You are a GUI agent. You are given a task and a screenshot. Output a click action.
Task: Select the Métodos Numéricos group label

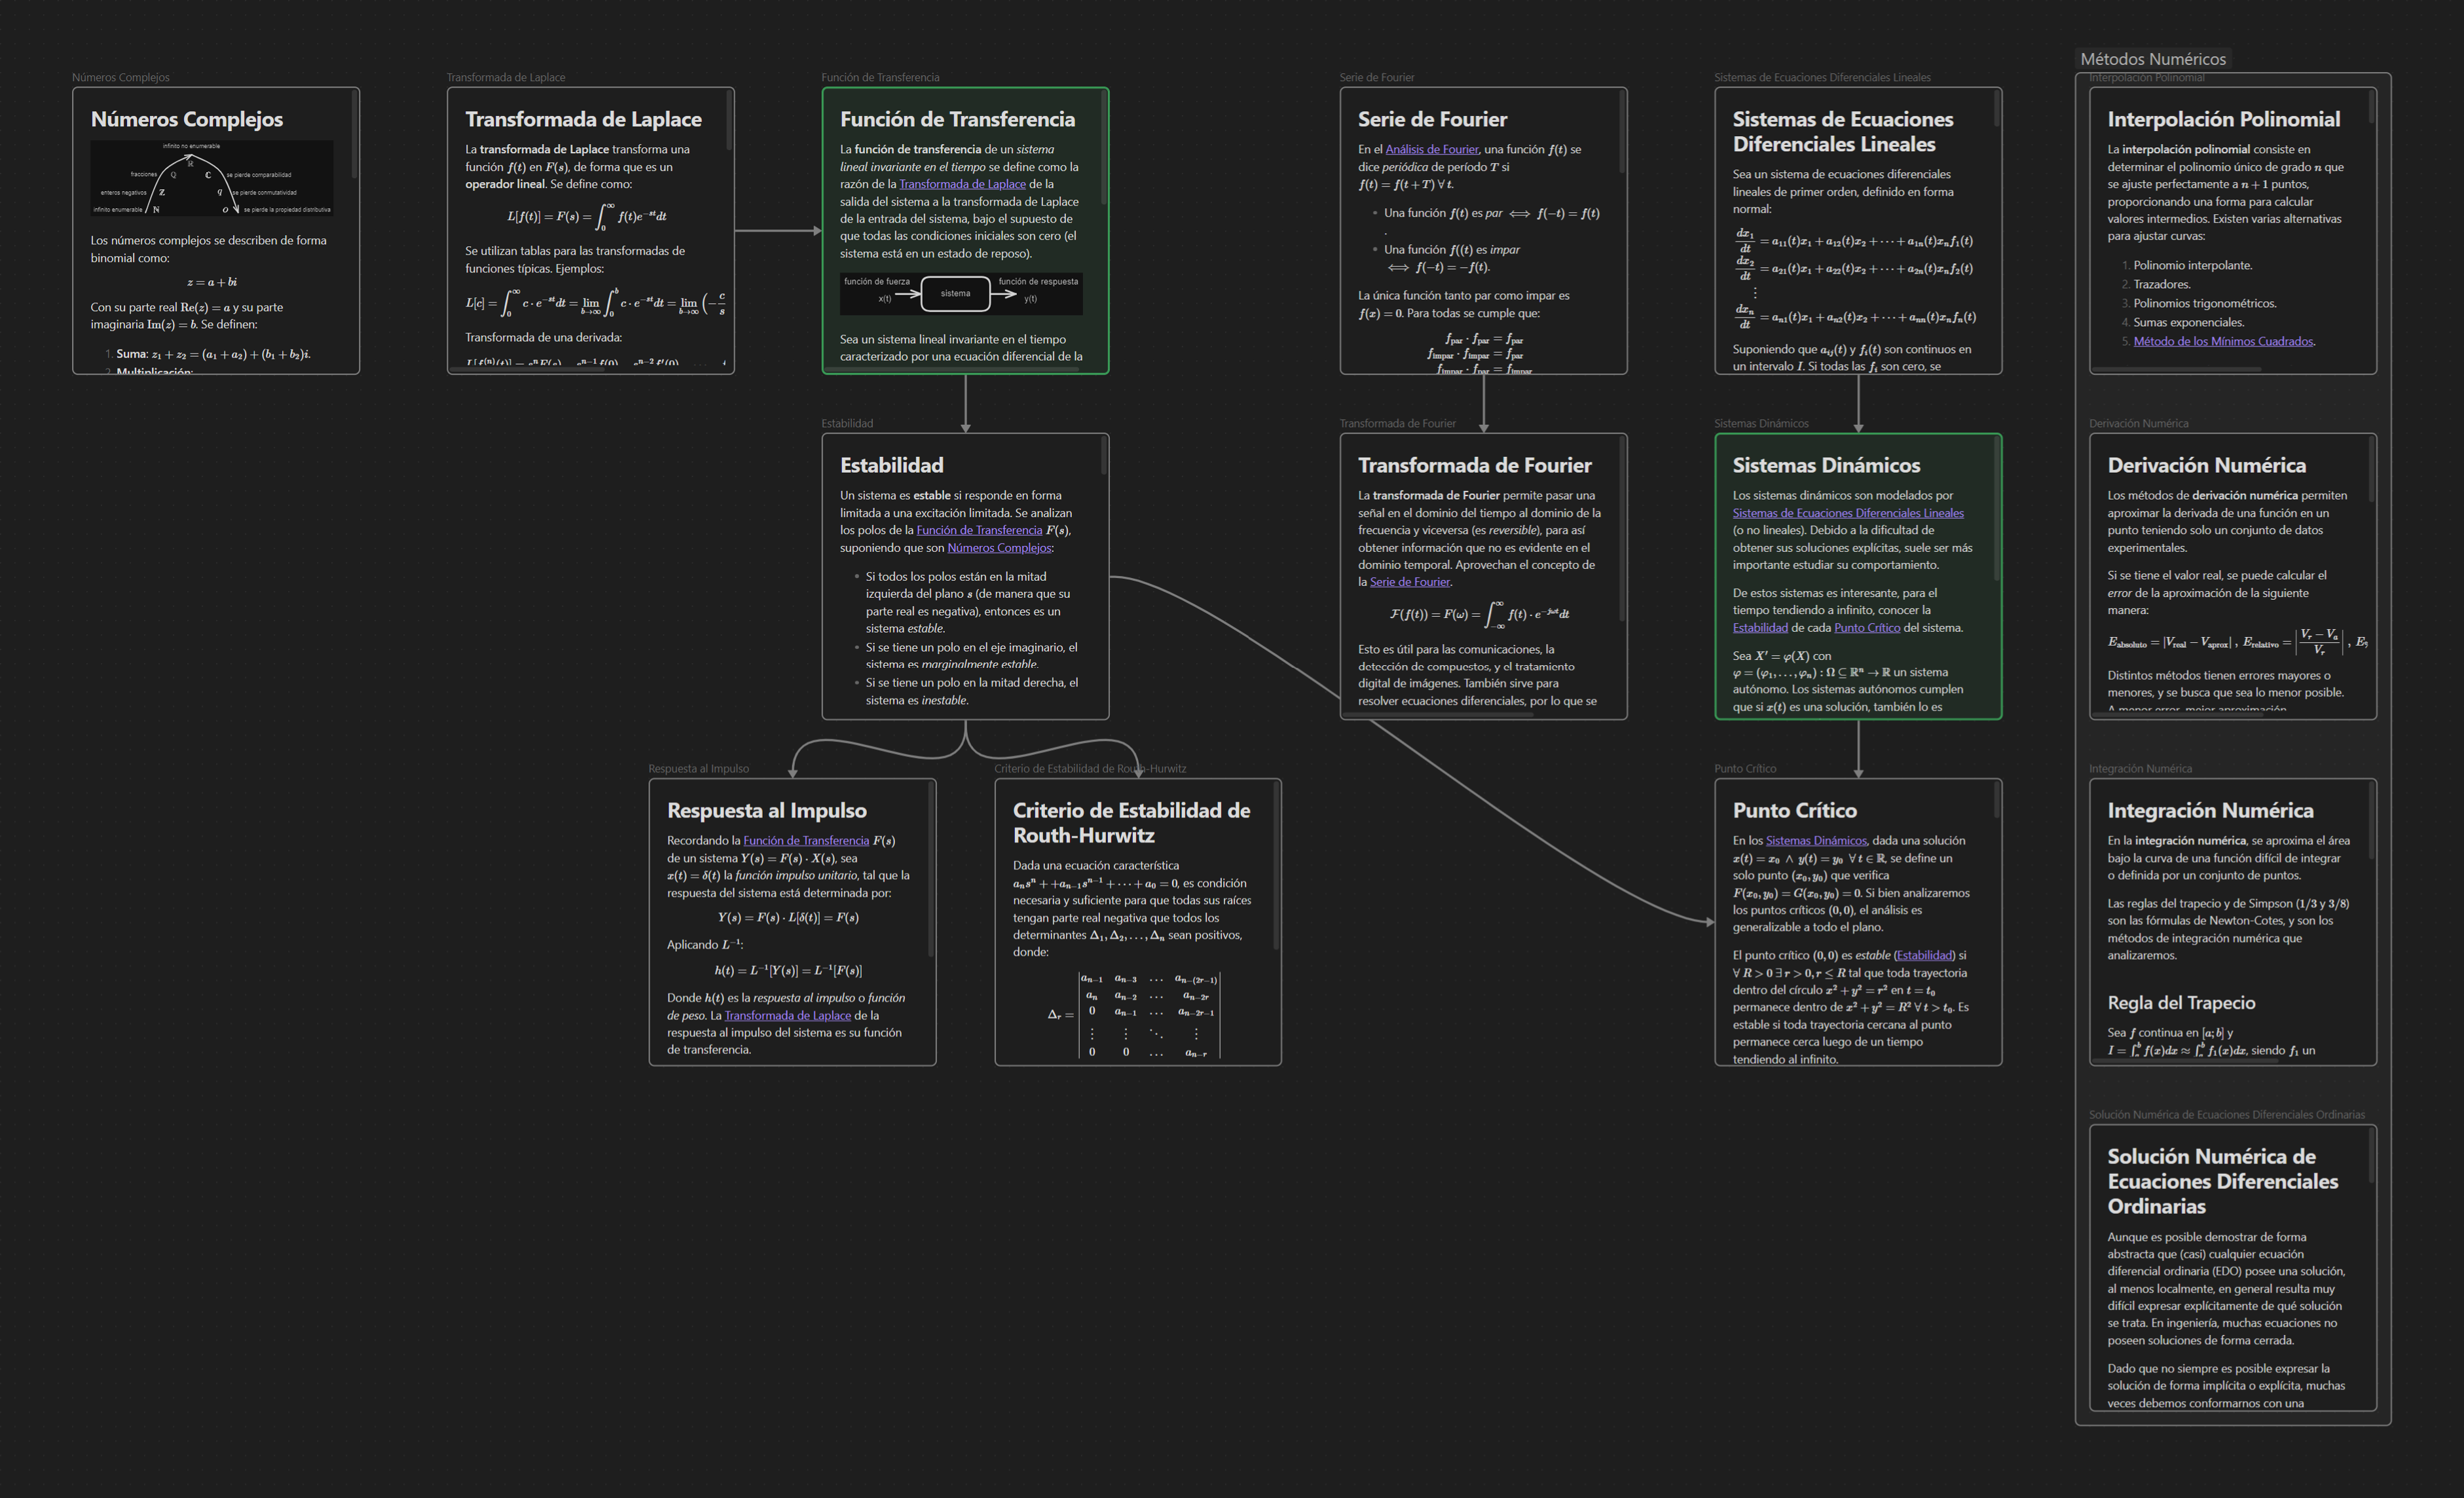(x=2153, y=59)
